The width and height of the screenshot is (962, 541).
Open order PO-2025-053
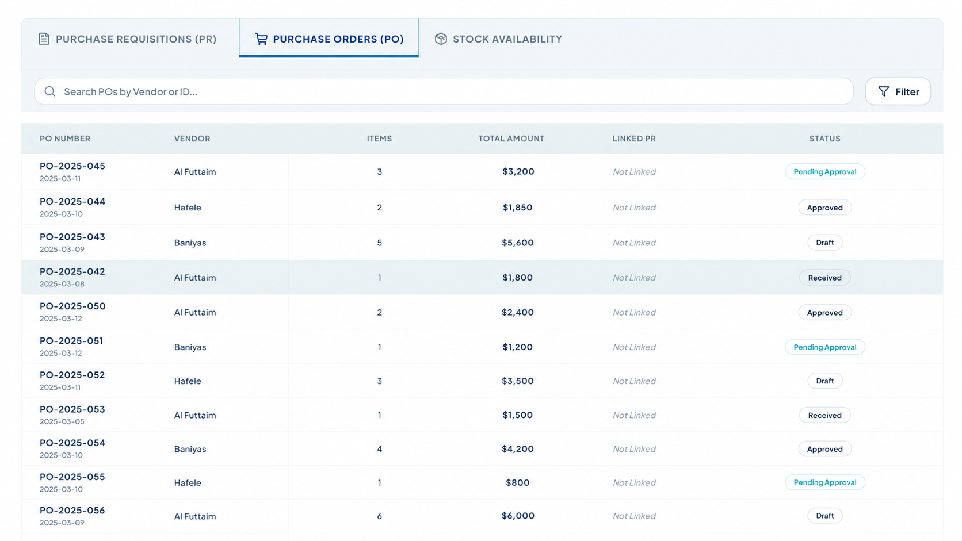(x=72, y=409)
